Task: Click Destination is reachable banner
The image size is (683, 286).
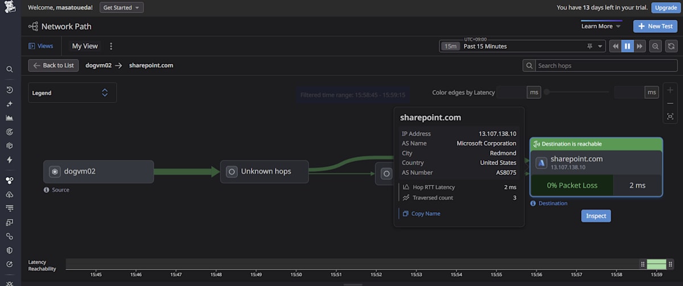Action: 596,144
